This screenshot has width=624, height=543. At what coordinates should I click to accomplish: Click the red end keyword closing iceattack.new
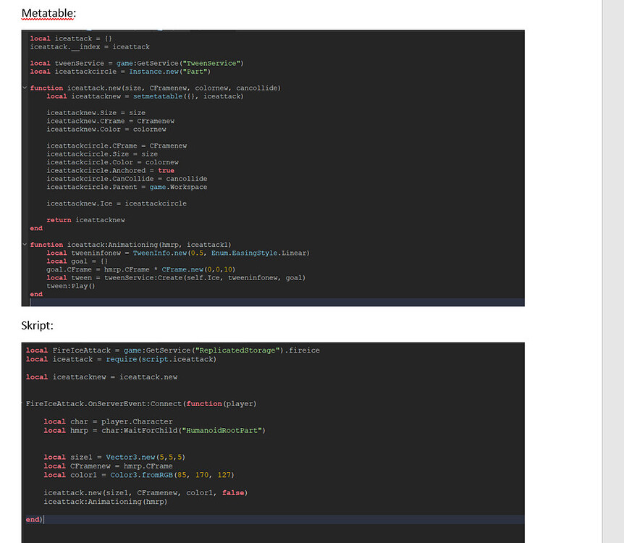(35, 228)
